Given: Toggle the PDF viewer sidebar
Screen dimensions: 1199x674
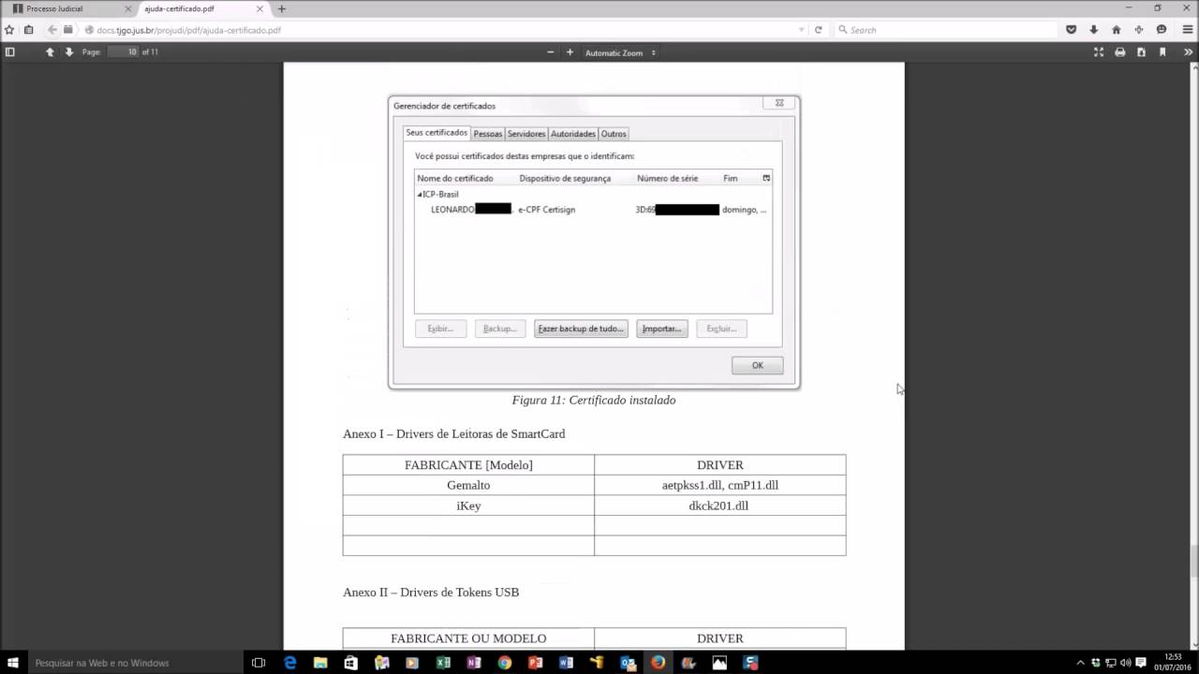Looking at the screenshot, I should click(x=10, y=52).
